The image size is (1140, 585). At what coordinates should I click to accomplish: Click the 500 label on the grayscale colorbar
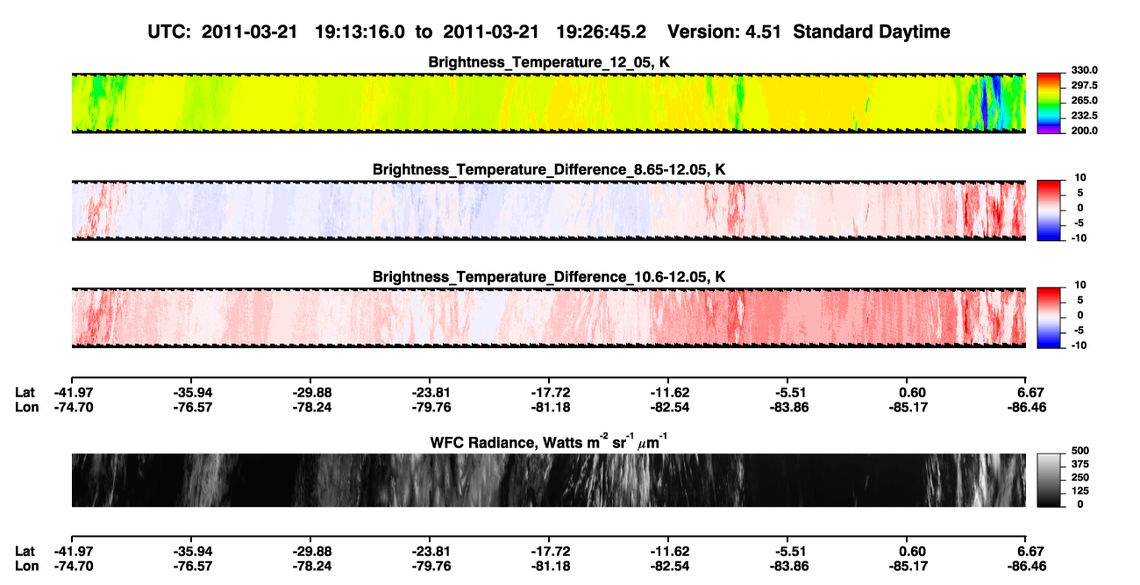point(1082,453)
